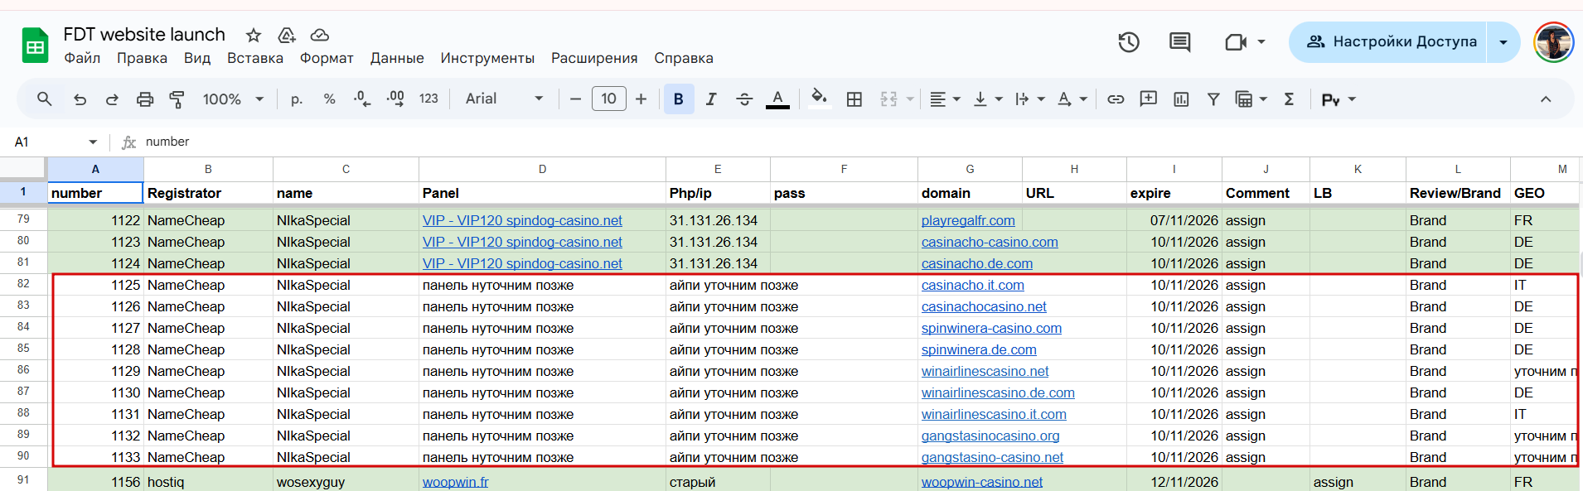This screenshot has width=1583, height=491.
Task: Activate the paint format tool
Action: pyautogui.click(x=177, y=99)
